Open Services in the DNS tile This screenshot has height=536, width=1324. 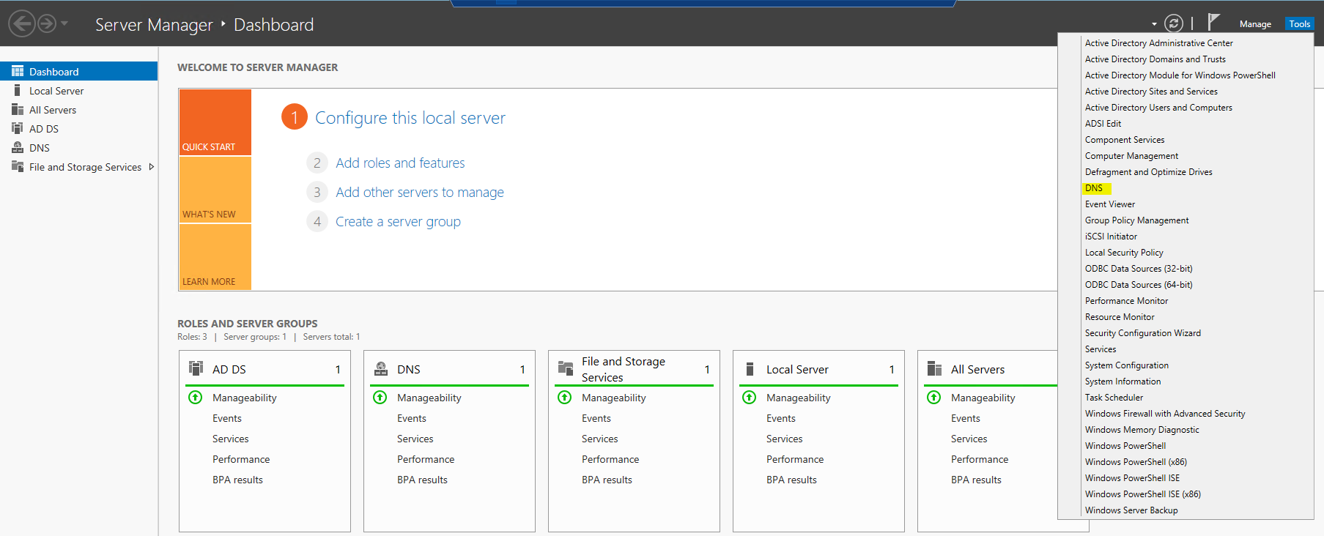[415, 439]
